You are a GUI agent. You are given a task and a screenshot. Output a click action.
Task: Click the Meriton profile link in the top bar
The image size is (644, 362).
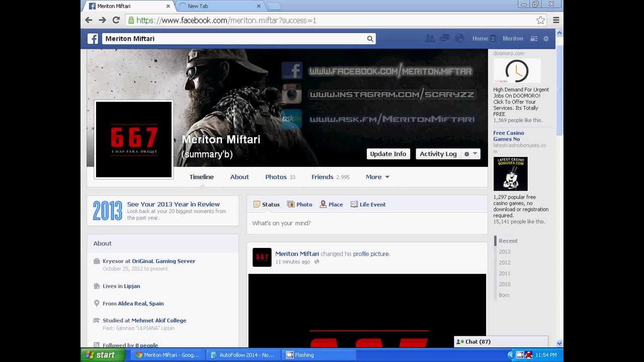tap(513, 38)
